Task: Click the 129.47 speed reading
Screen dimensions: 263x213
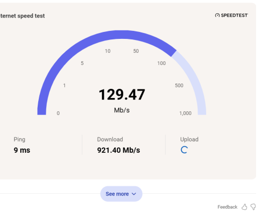Action: (x=122, y=95)
